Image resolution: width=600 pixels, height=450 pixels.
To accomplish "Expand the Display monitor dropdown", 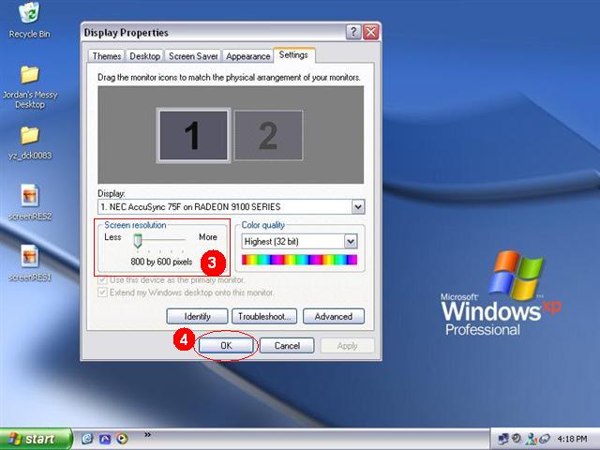I will [x=358, y=207].
